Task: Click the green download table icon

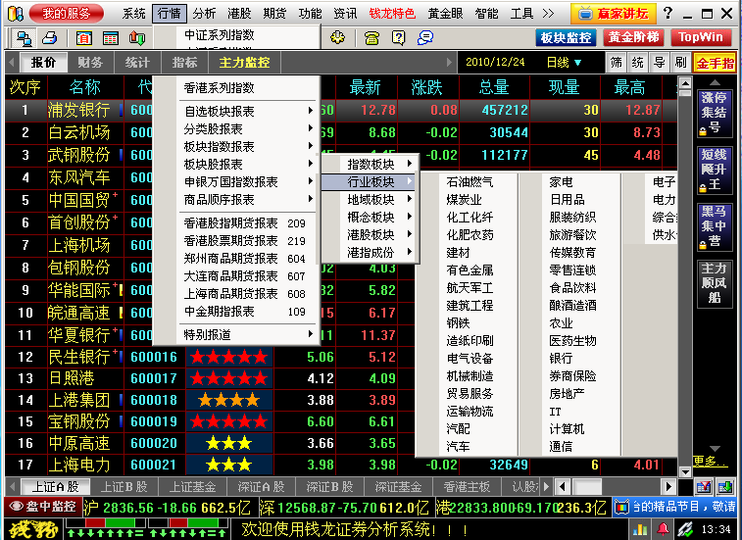Action: click(724, 486)
